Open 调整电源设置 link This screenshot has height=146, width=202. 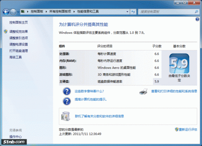tap(19, 45)
